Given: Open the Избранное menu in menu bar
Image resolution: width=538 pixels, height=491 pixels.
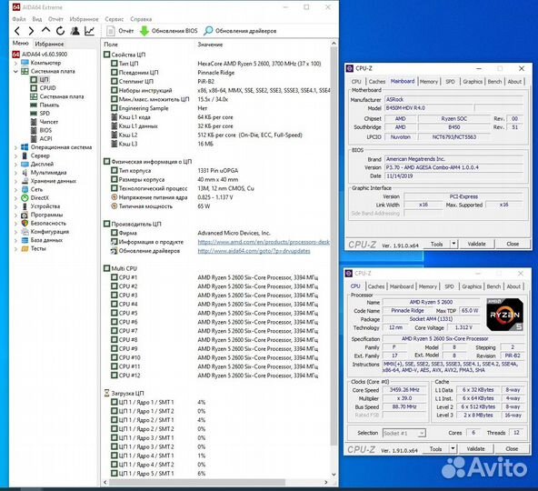Looking at the screenshot, I should point(84,19).
